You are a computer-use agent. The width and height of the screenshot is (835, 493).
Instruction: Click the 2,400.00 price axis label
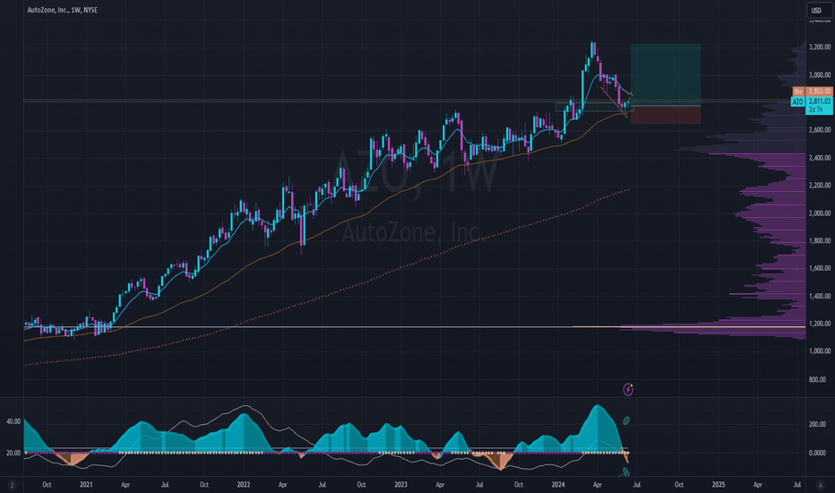click(x=819, y=158)
